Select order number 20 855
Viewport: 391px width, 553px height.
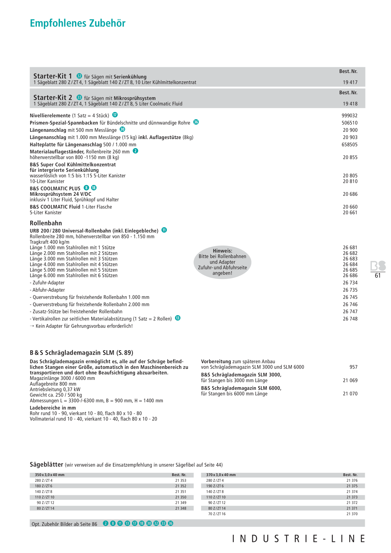tap(350, 157)
